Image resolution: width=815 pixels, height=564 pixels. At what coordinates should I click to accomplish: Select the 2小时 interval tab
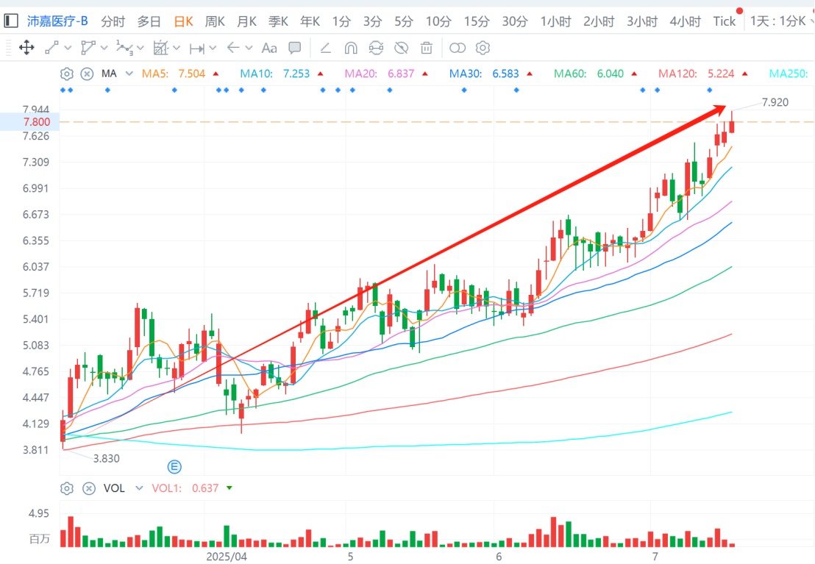[x=599, y=21]
